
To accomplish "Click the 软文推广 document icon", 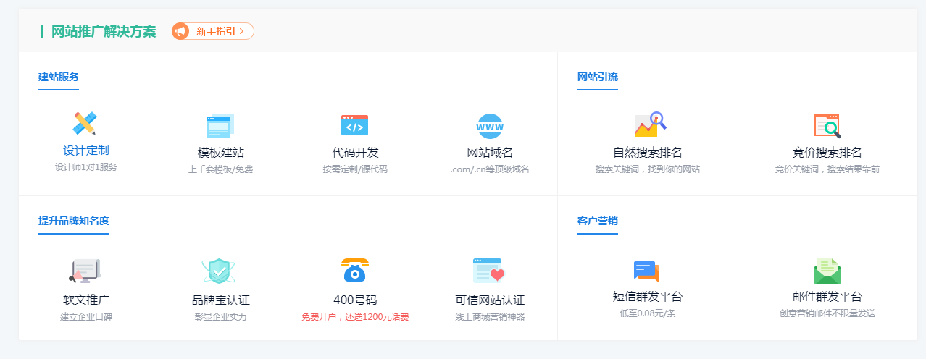I will pyautogui.click(x=85, y=271).
